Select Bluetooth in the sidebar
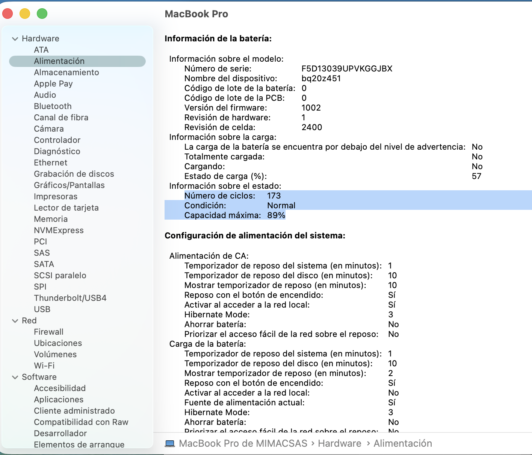The width and height of the screenshot is (532, 455). click(x=53, y=106)
